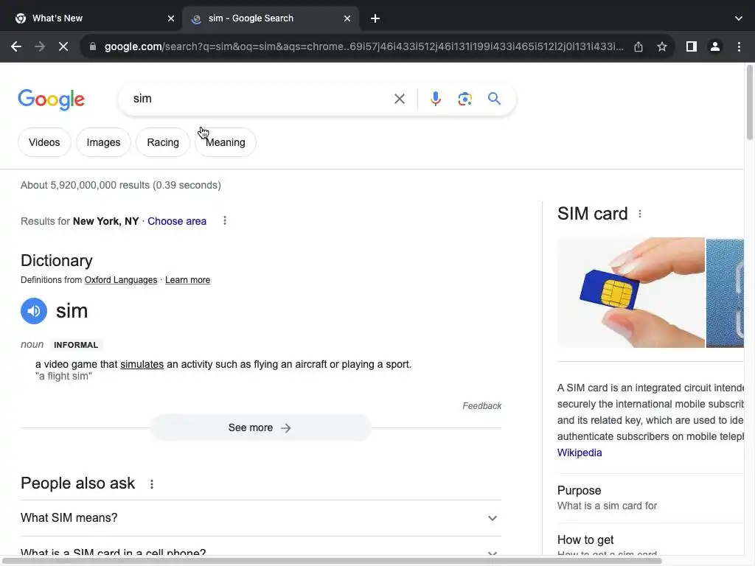Click the See more button
755x566 pixels.
(x=260, y=428)
